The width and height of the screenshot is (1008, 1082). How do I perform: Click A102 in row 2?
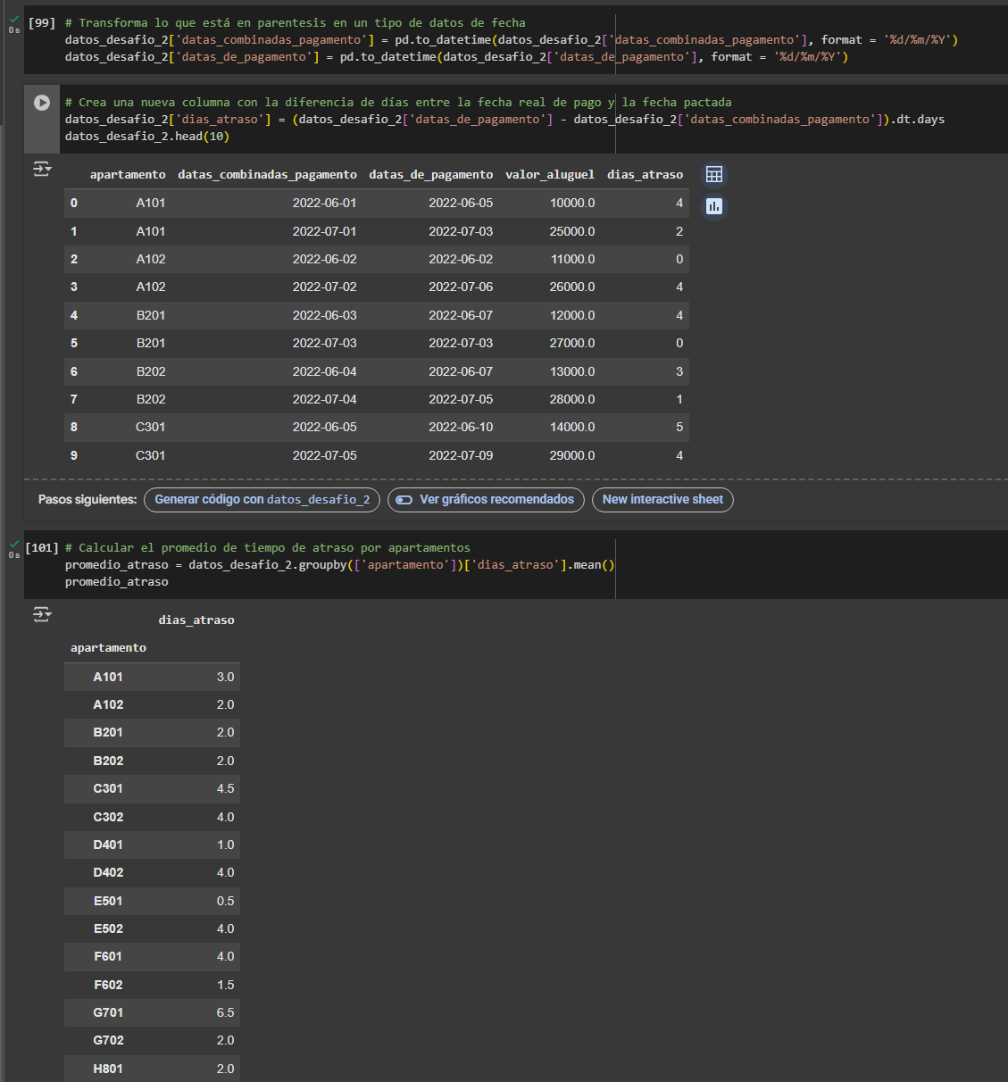tap(151, 260)
